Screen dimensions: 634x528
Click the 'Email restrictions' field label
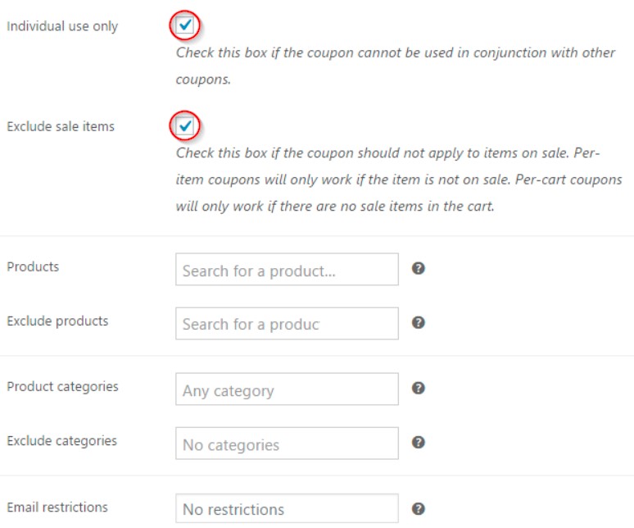click(57, 507)
